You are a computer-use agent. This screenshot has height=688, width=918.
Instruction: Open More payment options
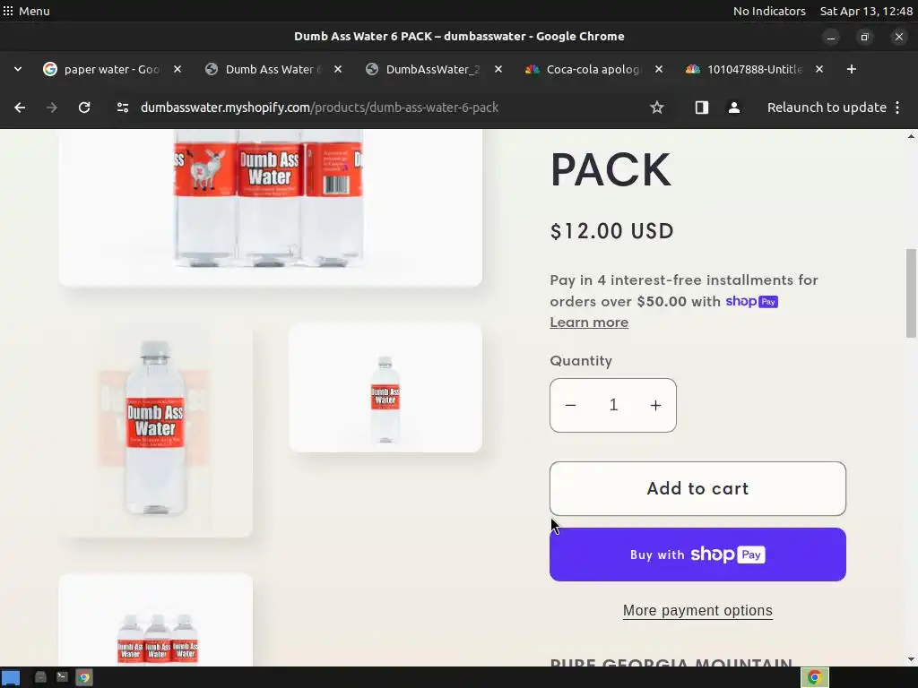697,610
